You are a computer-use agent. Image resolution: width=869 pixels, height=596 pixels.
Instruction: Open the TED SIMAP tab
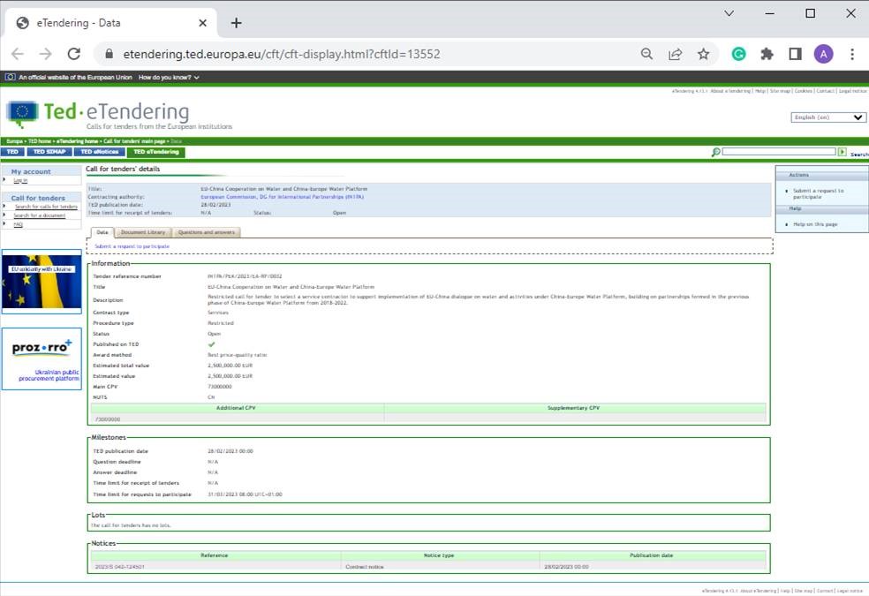pos(49,152)
